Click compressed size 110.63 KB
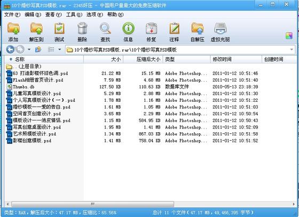The image size is (299, 217). pos(149,87)
